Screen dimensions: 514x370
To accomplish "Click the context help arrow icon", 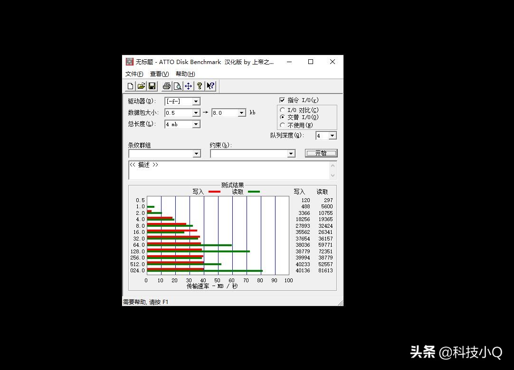I will tap(210, 86).
